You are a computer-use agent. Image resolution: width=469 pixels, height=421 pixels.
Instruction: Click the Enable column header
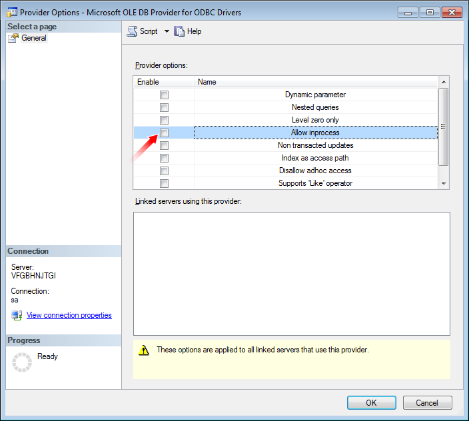(164, 82)
